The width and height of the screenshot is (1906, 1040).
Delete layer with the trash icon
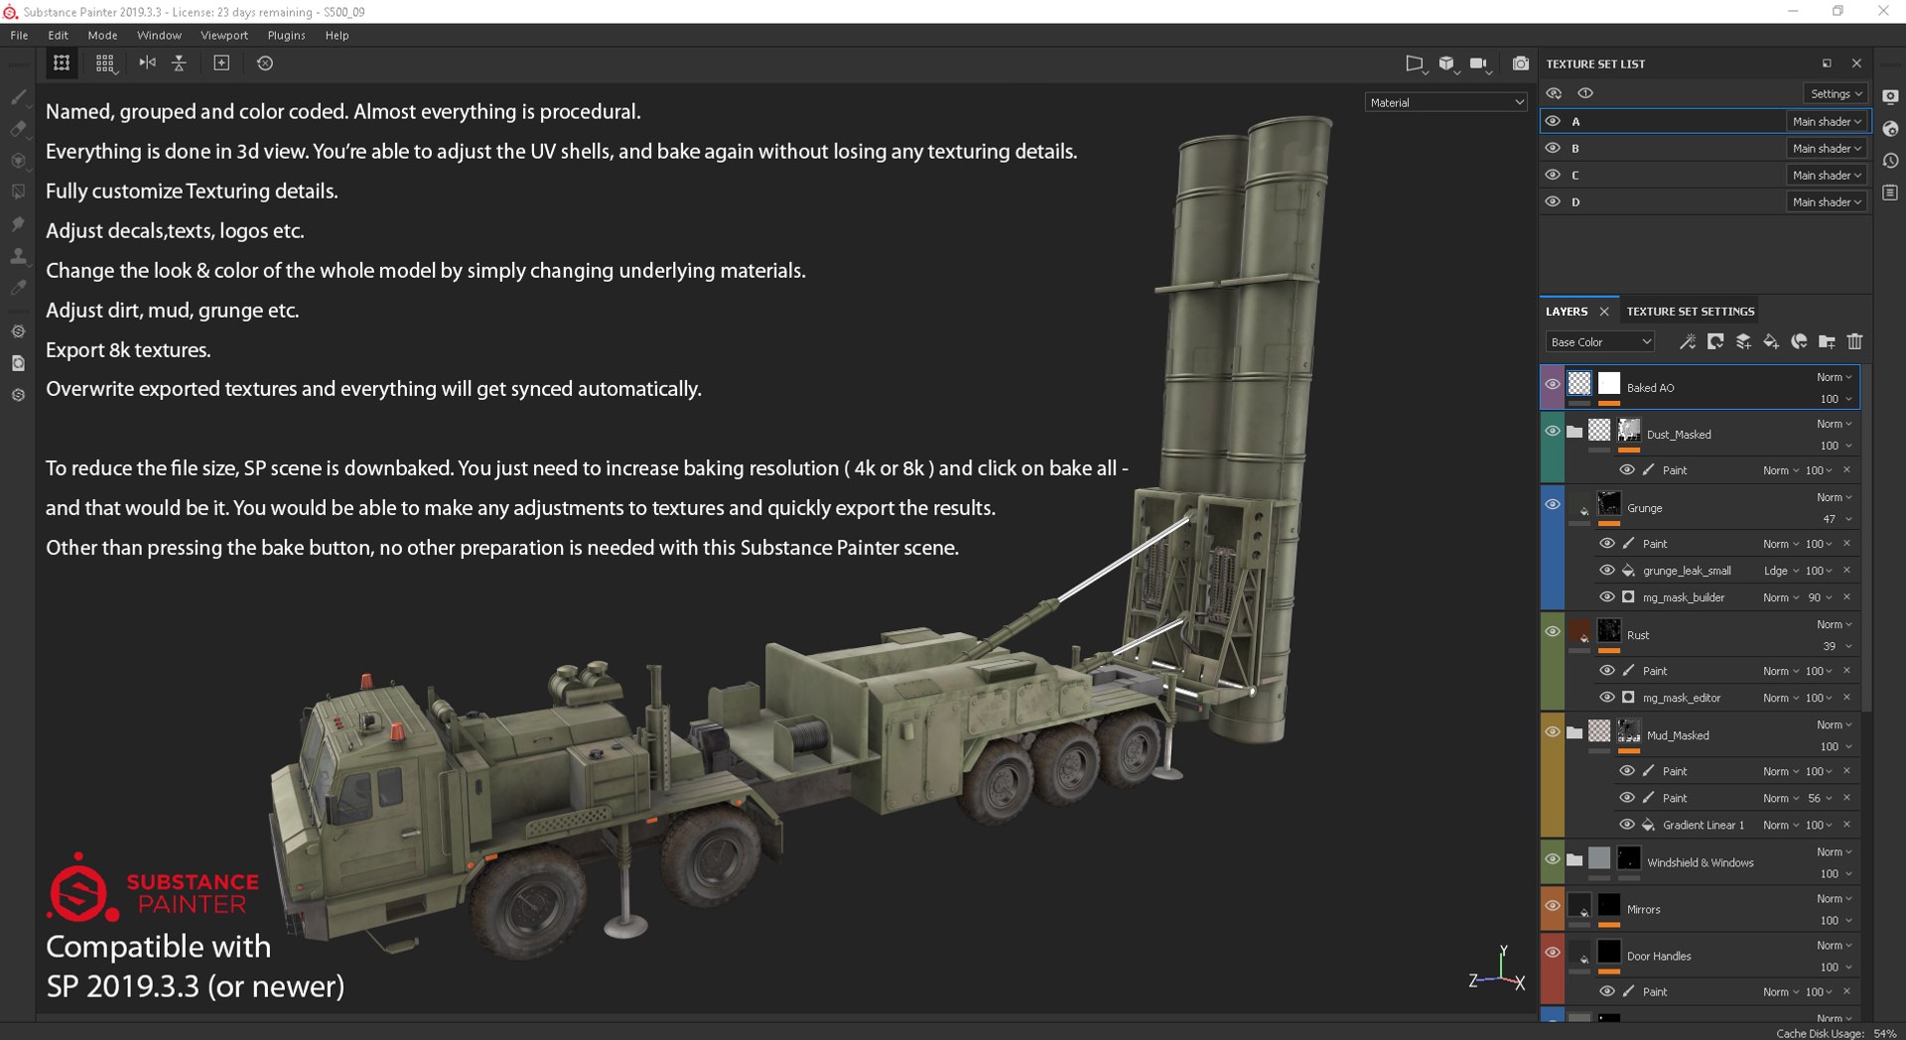pos(1854,341)
